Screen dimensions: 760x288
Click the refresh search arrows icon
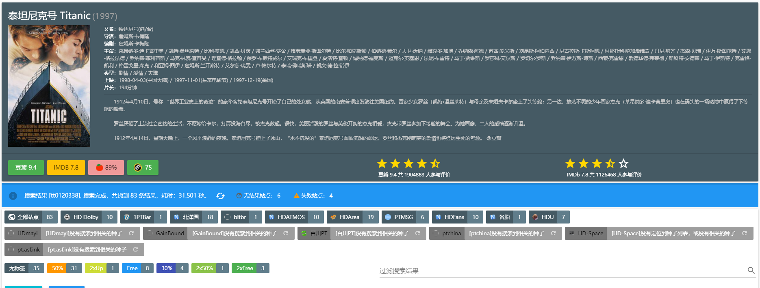[220, 196]
